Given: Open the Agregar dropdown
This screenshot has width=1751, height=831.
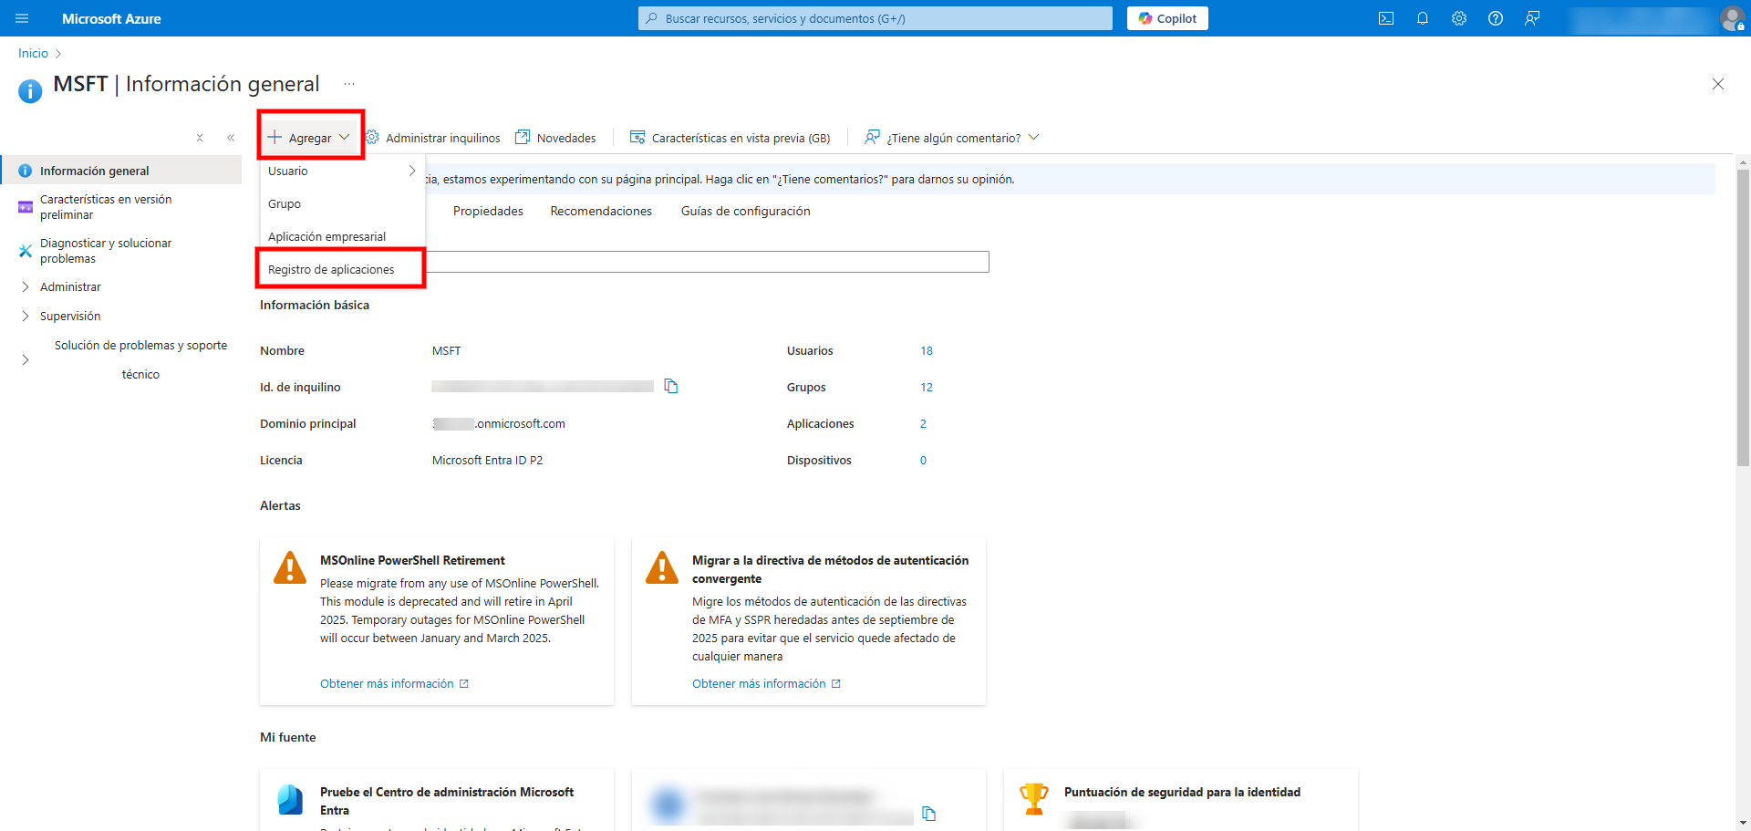Looking at the screenshot, I should coord(309,138).
